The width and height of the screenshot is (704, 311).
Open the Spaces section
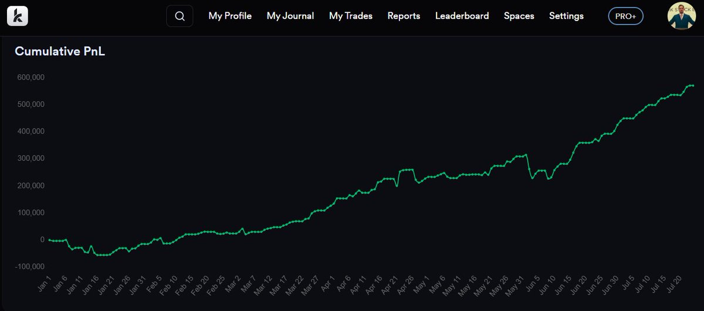click(519, 16)
